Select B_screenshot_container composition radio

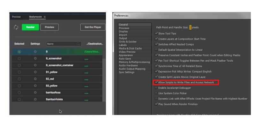pos(19,65)
